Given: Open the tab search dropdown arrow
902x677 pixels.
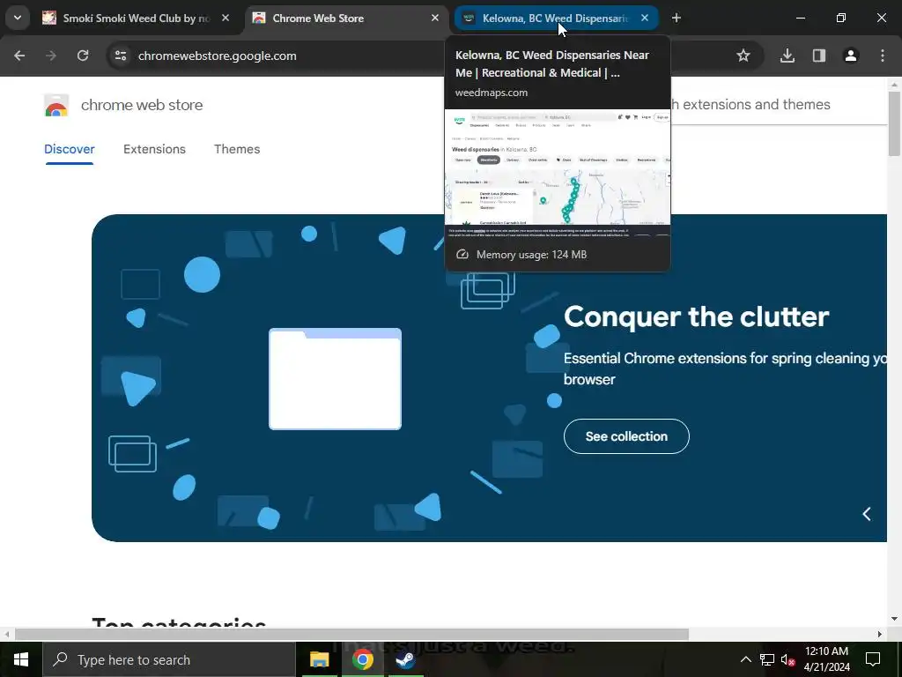Looking at the screenshot, I should [18, 18].
